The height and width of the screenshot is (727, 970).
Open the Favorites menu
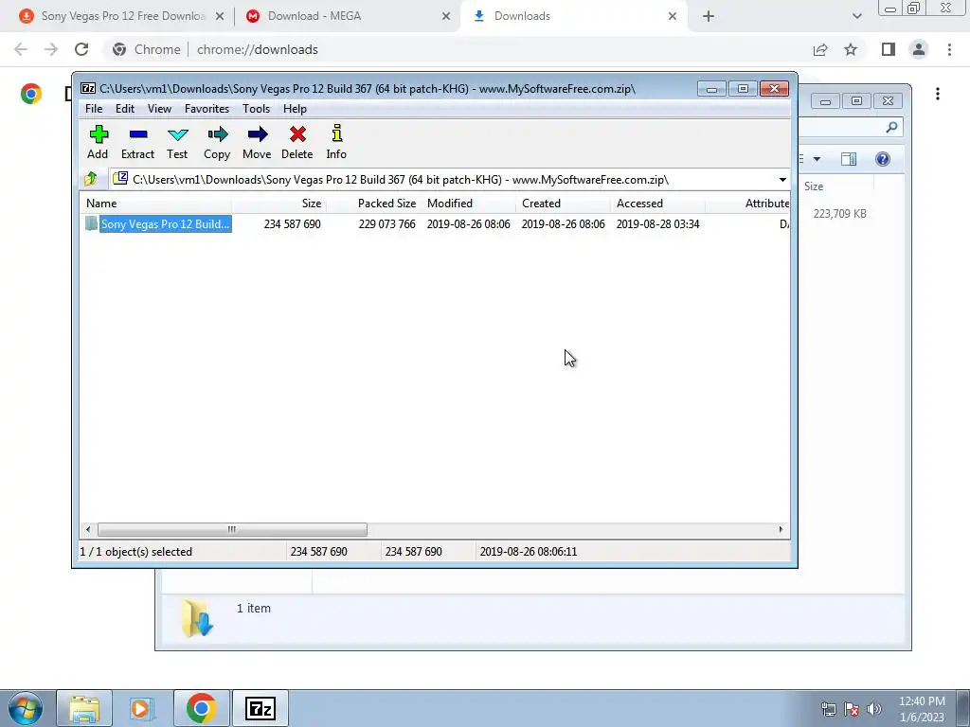[x=207, y=109]
